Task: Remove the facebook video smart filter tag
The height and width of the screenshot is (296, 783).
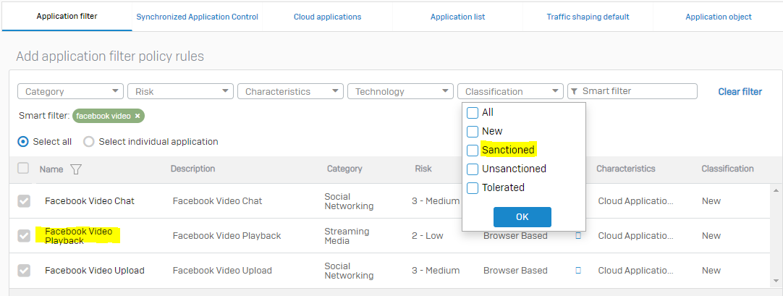Action: pos(137,116)
